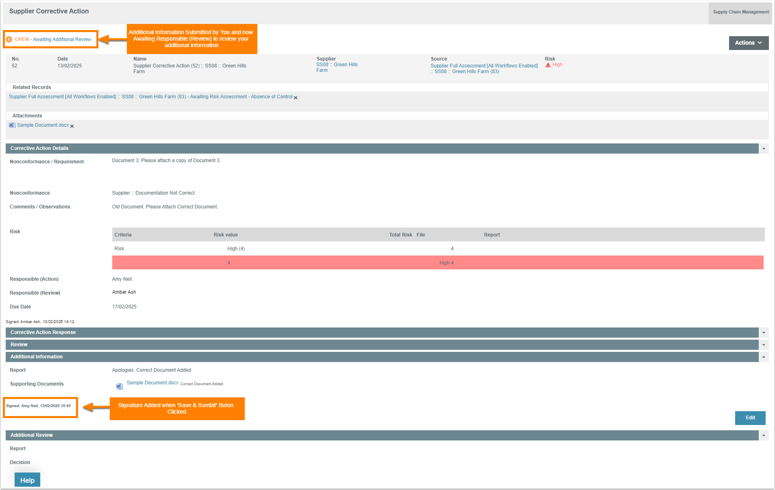This screenshot has height=490, width=775.
Task: Open the Supply Chain Management tab
Action: click(x=740, y=12)
